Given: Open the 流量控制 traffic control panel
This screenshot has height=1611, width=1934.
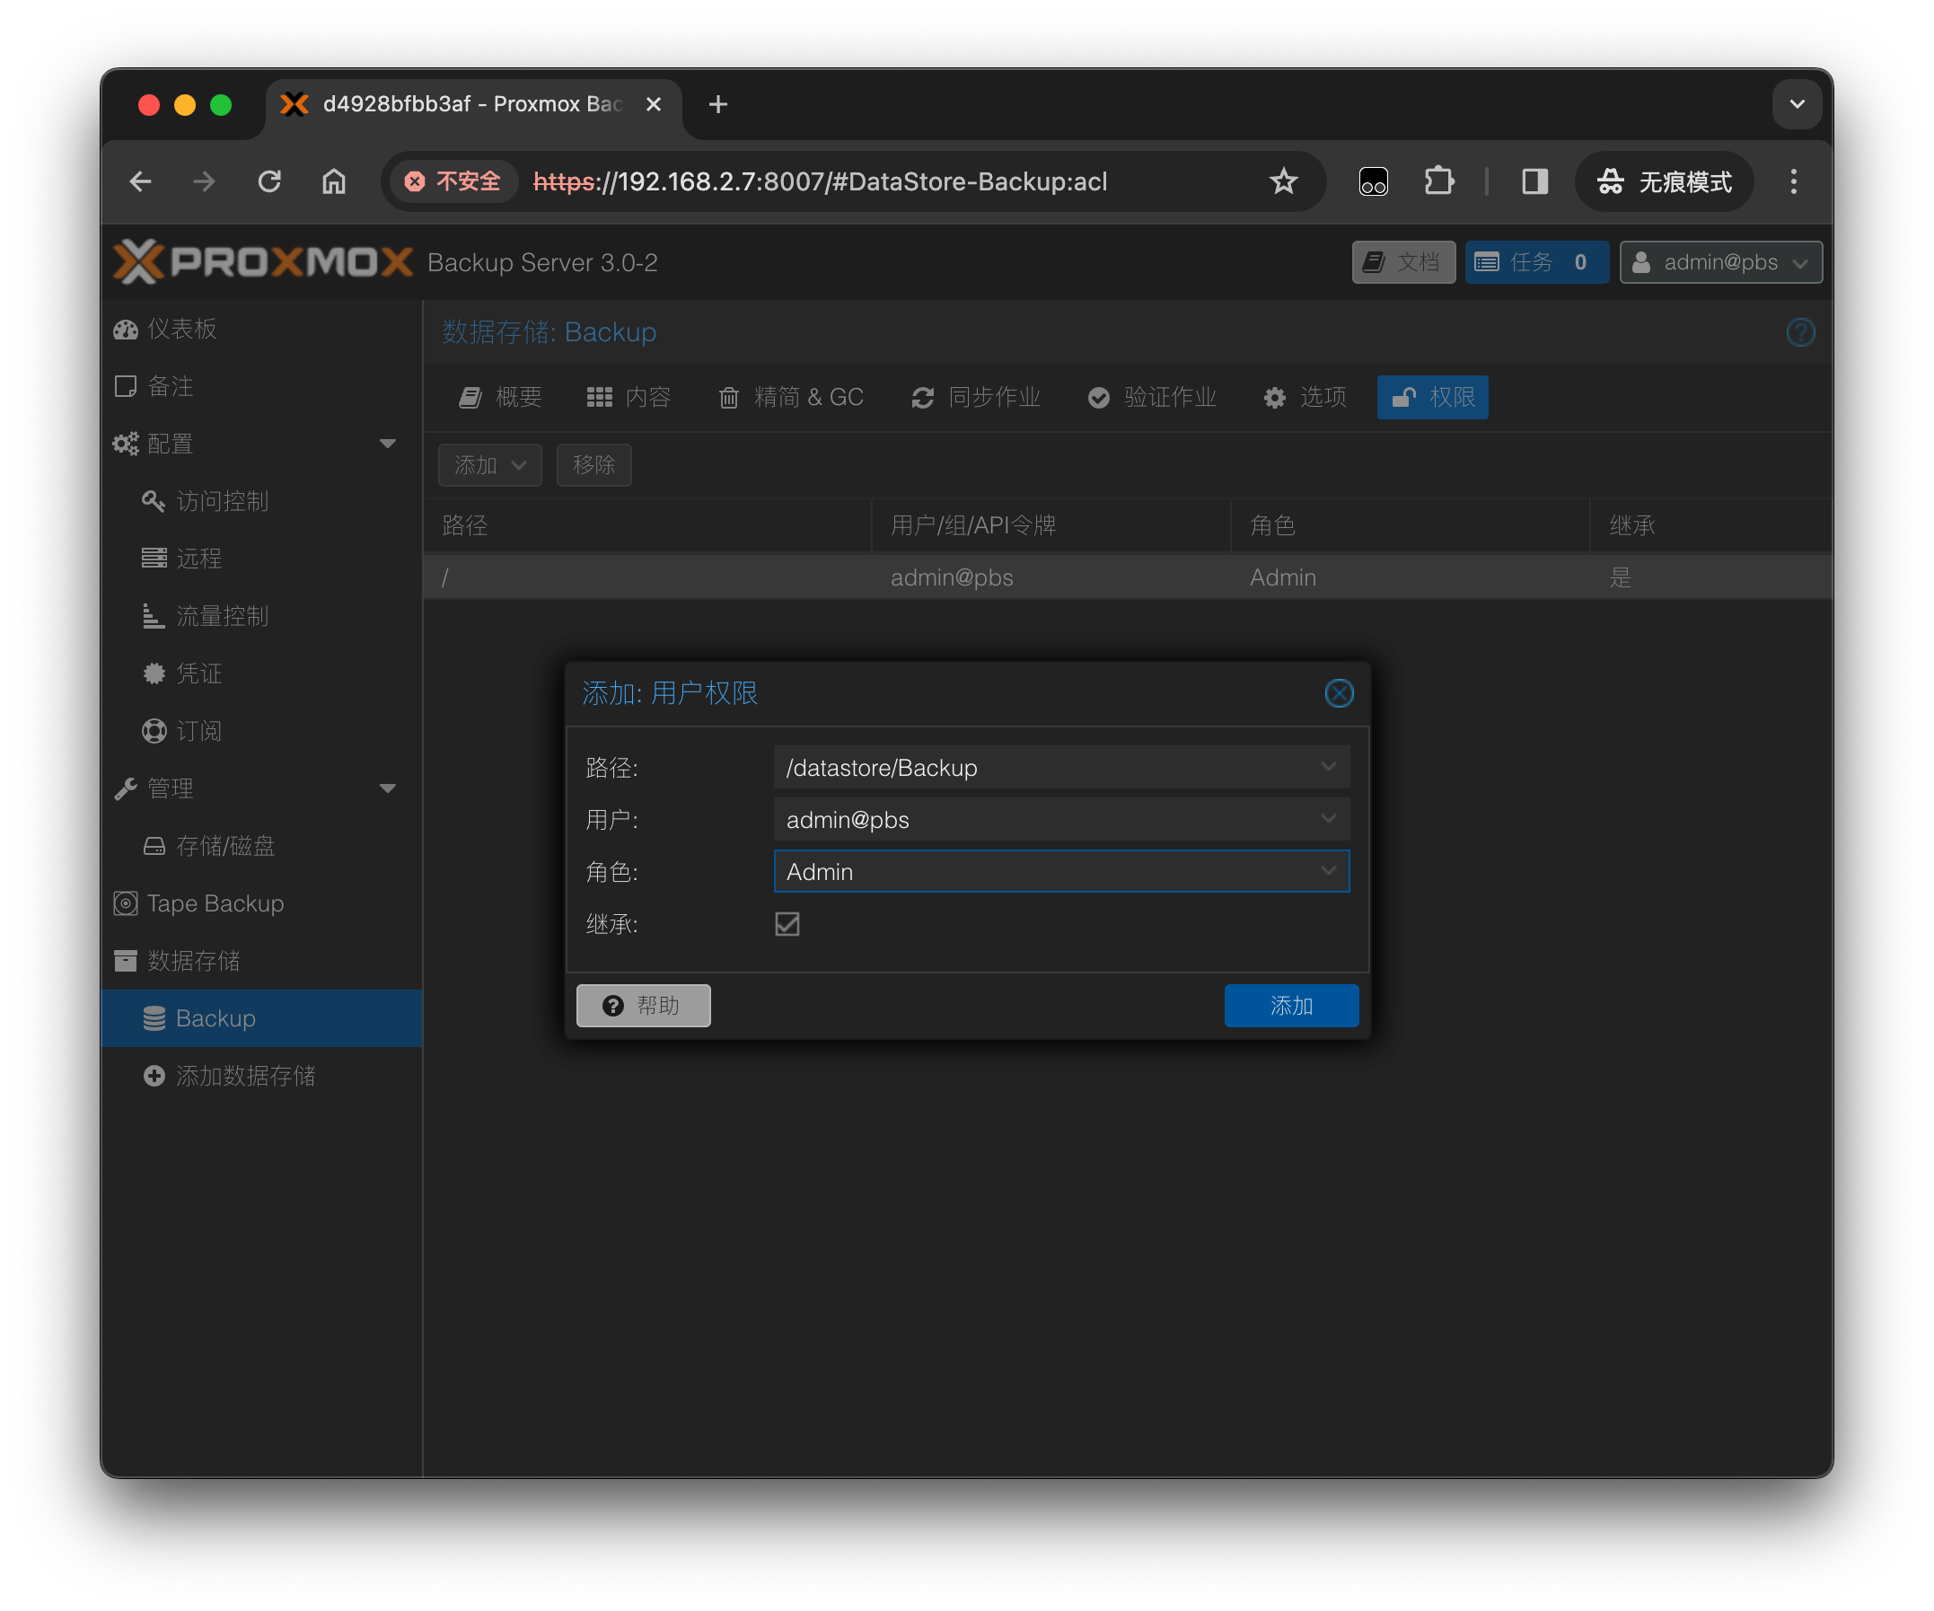Looking at the screenshot, I should 224,616.
